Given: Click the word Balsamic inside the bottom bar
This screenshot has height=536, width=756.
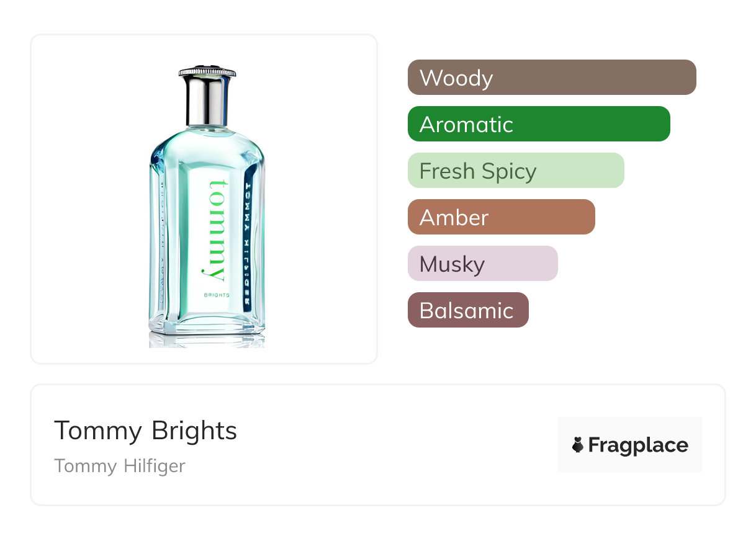Looking at the screenshot, I should (x=467, y=311).
